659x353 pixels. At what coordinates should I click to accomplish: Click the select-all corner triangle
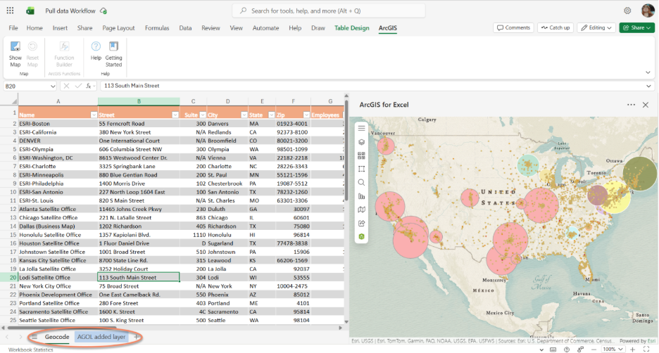click(x=14, y=101)
